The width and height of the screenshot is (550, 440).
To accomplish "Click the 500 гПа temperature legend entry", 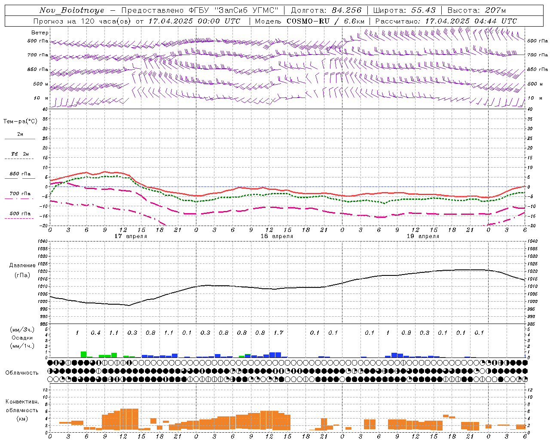I will (20, 214).
